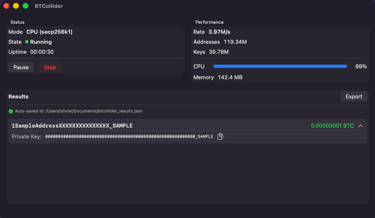Screen dimensions: 375x218
Task: Click the Performance section label
Action: coord(209,22)
